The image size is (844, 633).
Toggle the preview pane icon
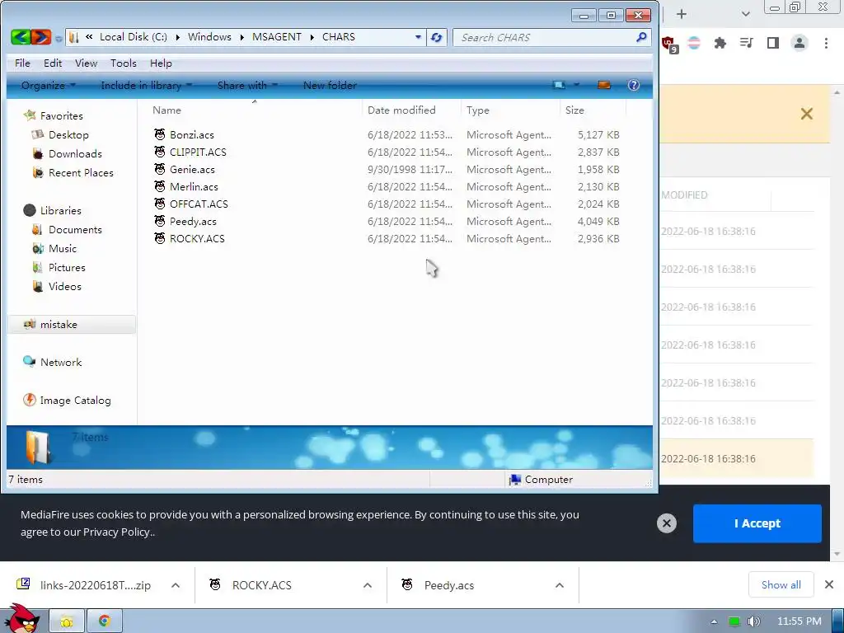tap(604, 85)
